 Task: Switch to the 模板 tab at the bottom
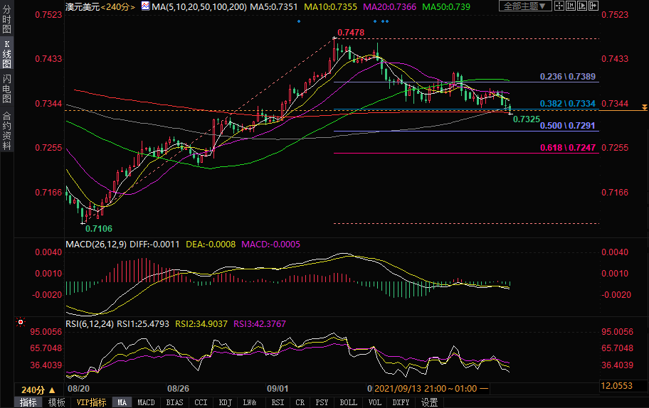pos(56,402)
